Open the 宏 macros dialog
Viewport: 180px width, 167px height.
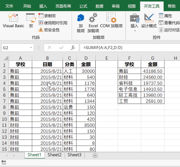coord(31,20)
